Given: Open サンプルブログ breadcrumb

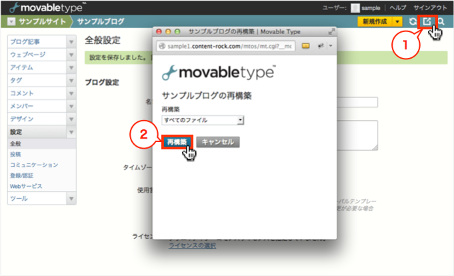Looking at the screenshot, I should click(x=101, y=22).
